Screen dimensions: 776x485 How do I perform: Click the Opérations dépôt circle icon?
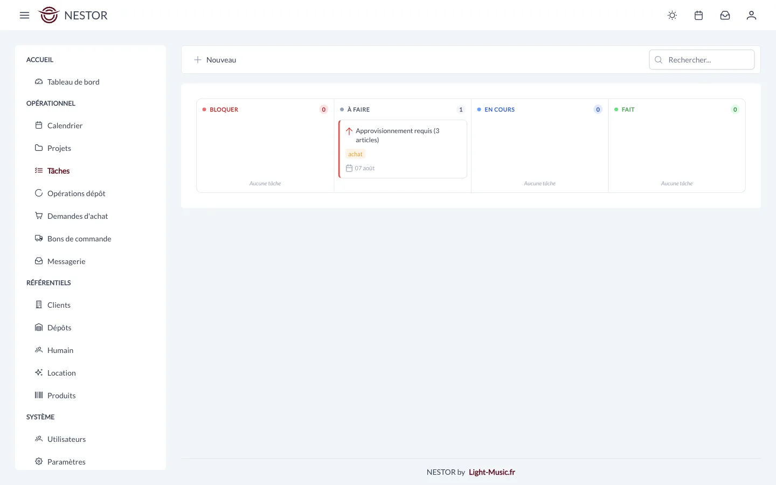point(39,193)
